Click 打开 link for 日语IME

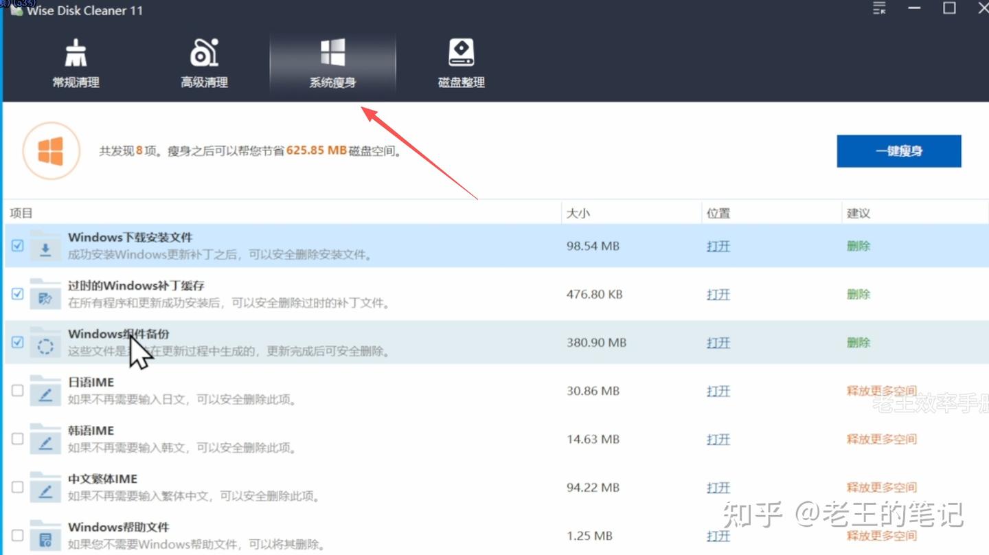point(718,391)
